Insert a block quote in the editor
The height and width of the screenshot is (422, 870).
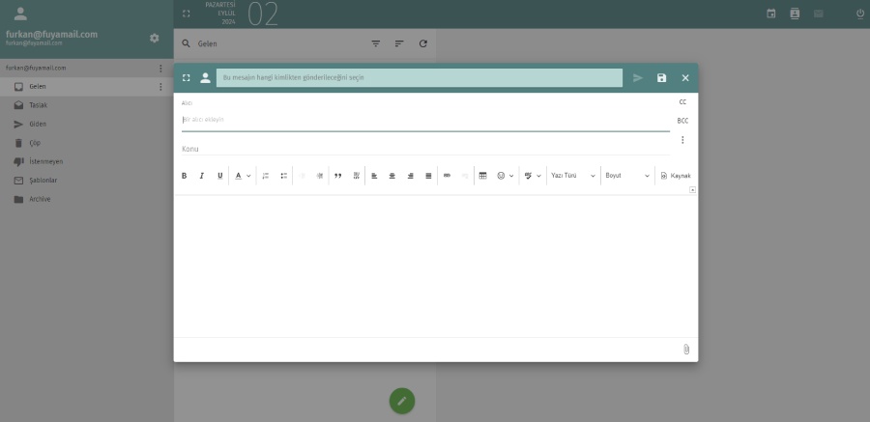(337, 176)
